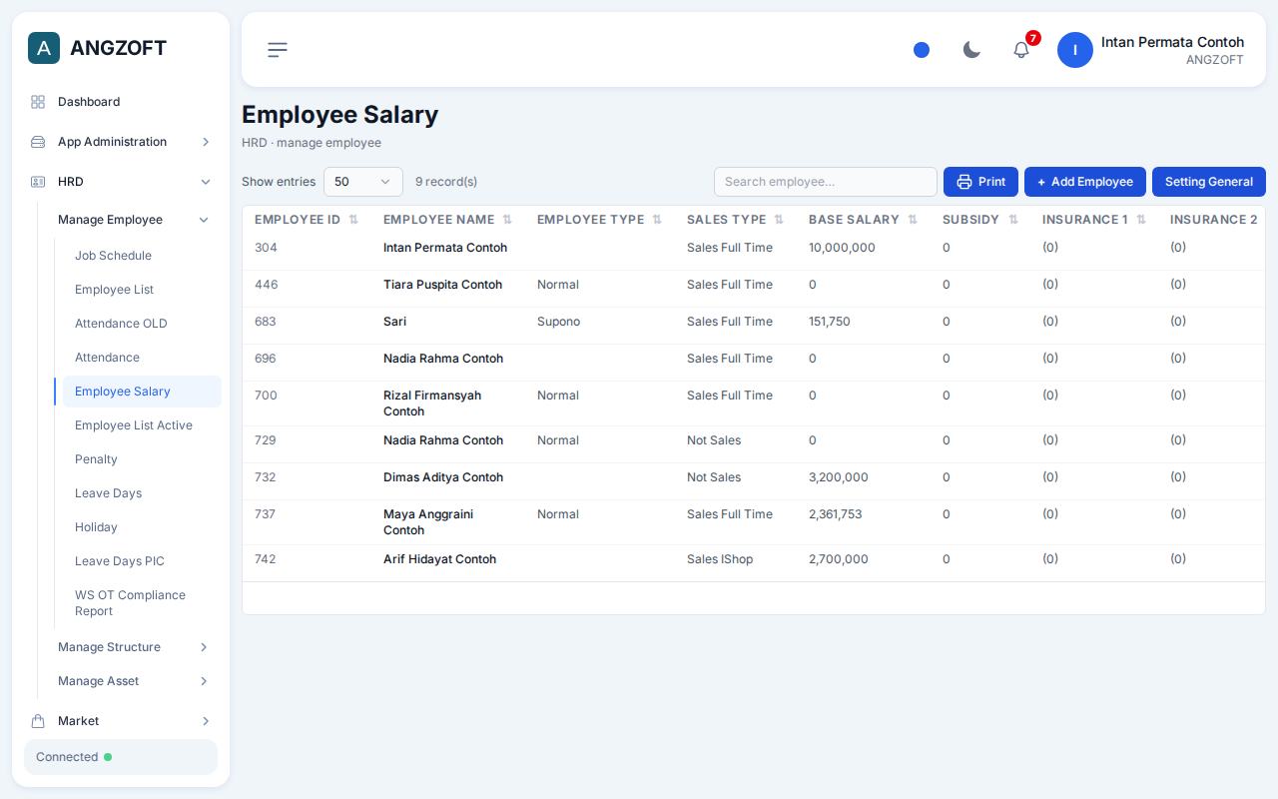
Task: Collapse the Manage Employee submenu chevron
Action: (x=204, y=220)
